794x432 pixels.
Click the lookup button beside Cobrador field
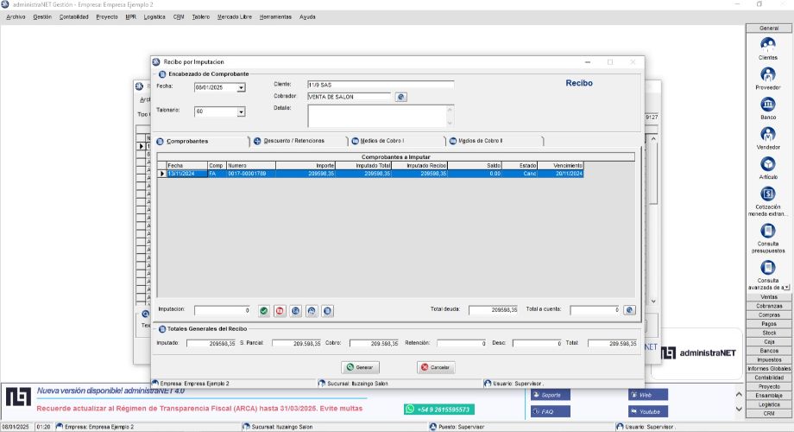pos(400,97)
